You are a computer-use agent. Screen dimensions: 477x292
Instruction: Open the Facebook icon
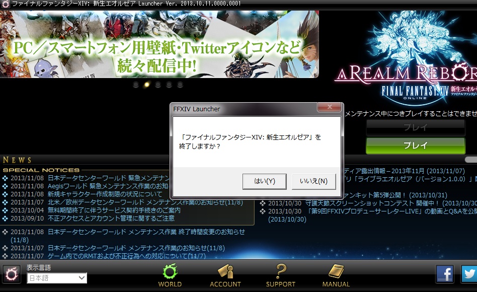pyautogui.click(x=445, y=274)
